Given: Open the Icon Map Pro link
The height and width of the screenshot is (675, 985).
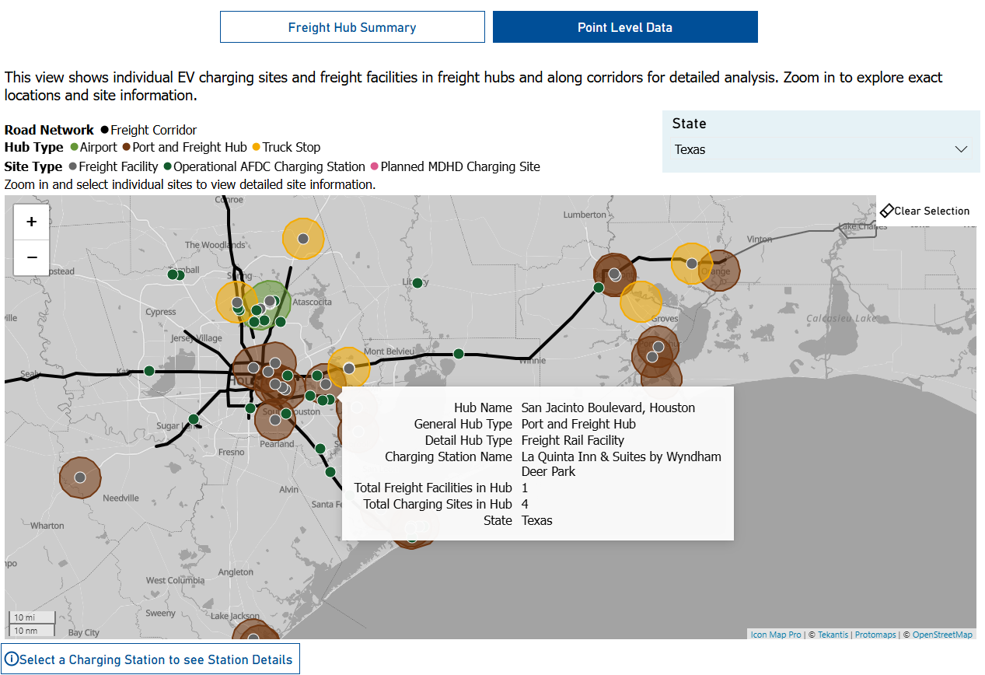Looking at the screenshot, I should 775,635.
